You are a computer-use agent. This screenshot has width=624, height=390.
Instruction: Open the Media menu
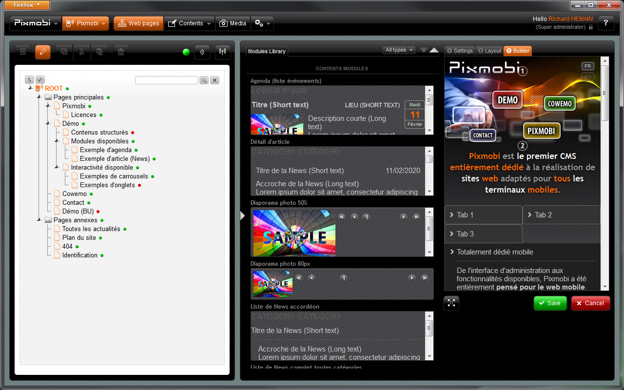pos(233,23)
